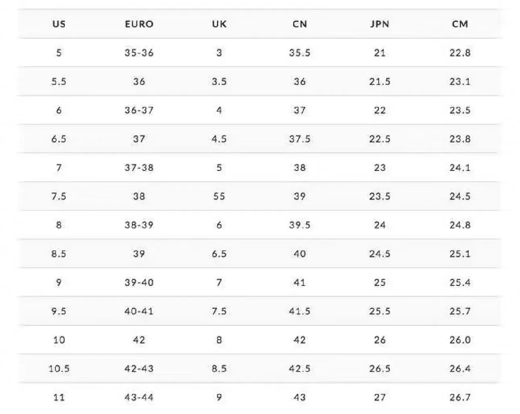Select the 23.1 centimeter cell
The height and width of the screenshot is (414, 520).
[x=460, y=81]
